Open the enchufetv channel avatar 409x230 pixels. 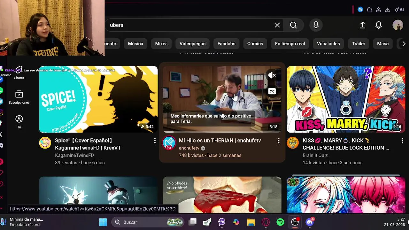[x=169, y=143]
